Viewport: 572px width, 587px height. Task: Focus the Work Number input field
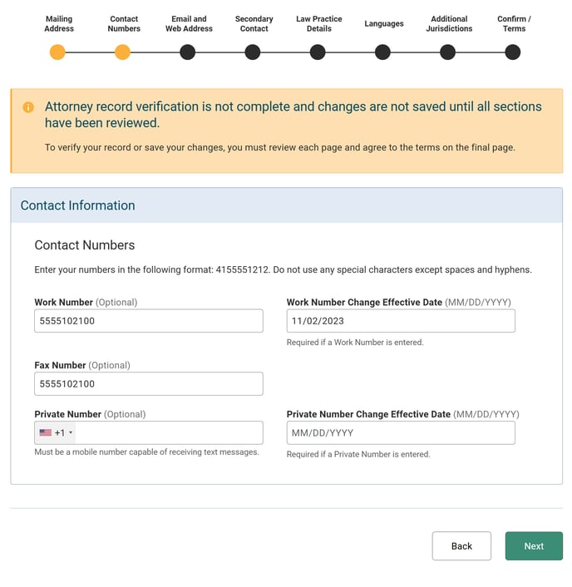[149, 321]
